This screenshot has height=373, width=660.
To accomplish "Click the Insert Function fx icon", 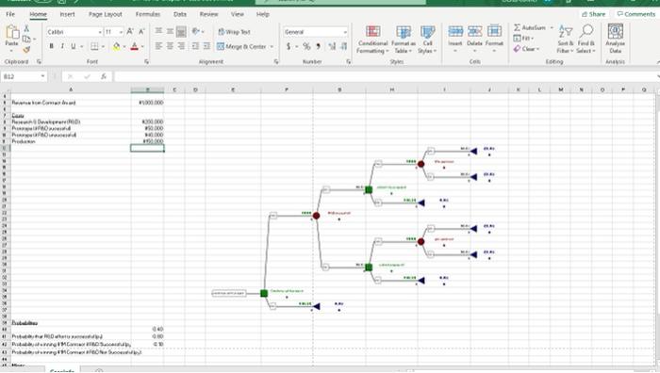I will (x=104, y=76).
